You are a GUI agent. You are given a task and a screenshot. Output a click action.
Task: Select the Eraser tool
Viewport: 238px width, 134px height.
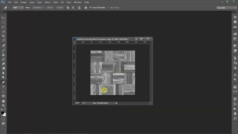[3, 64]
